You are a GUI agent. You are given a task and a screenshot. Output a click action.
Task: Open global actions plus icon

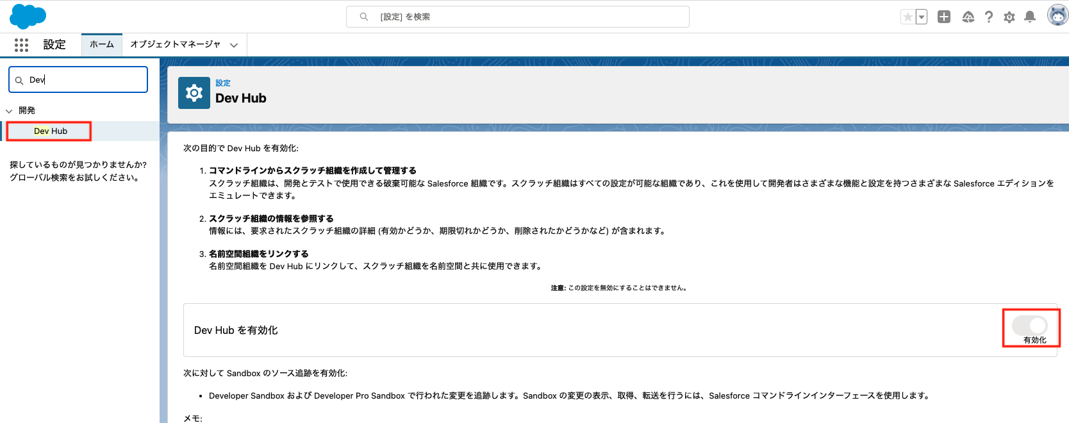pyautogui.click(x=944, y=17)
